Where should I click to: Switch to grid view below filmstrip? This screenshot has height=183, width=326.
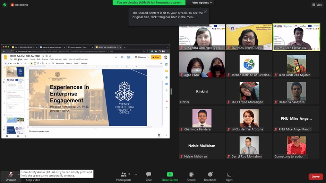18,136
